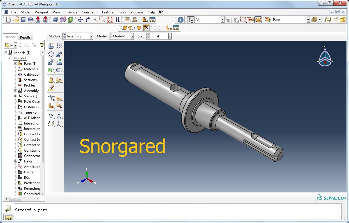This screenshot has height=223, width=349.
Task: Toggle the black arrow display-group icon
Action: (x=146, y=28)
